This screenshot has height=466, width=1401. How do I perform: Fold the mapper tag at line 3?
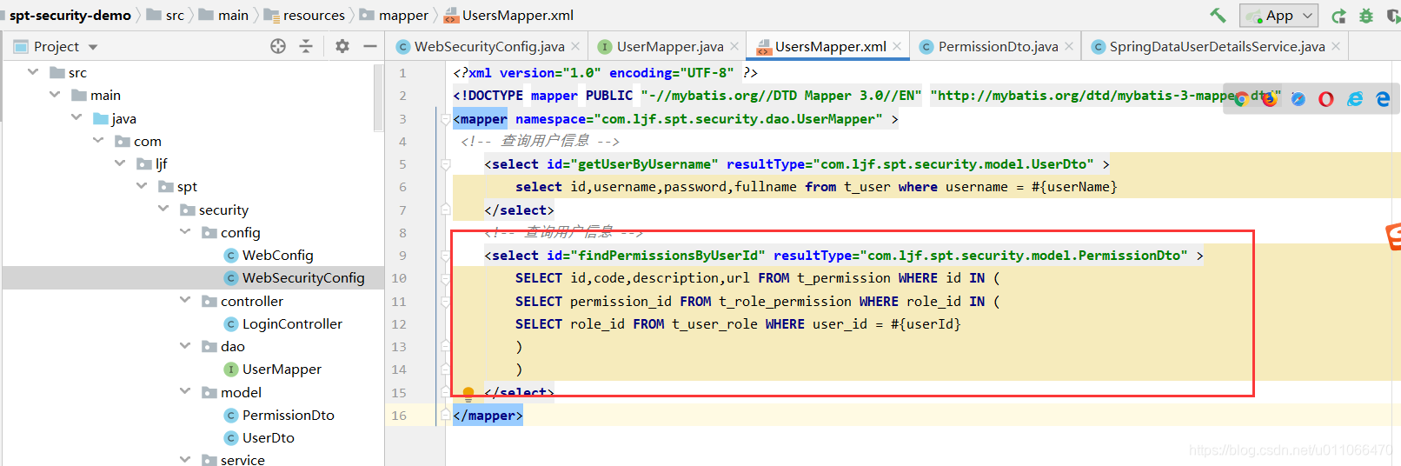pyautogui.click(x=445, y=119)
